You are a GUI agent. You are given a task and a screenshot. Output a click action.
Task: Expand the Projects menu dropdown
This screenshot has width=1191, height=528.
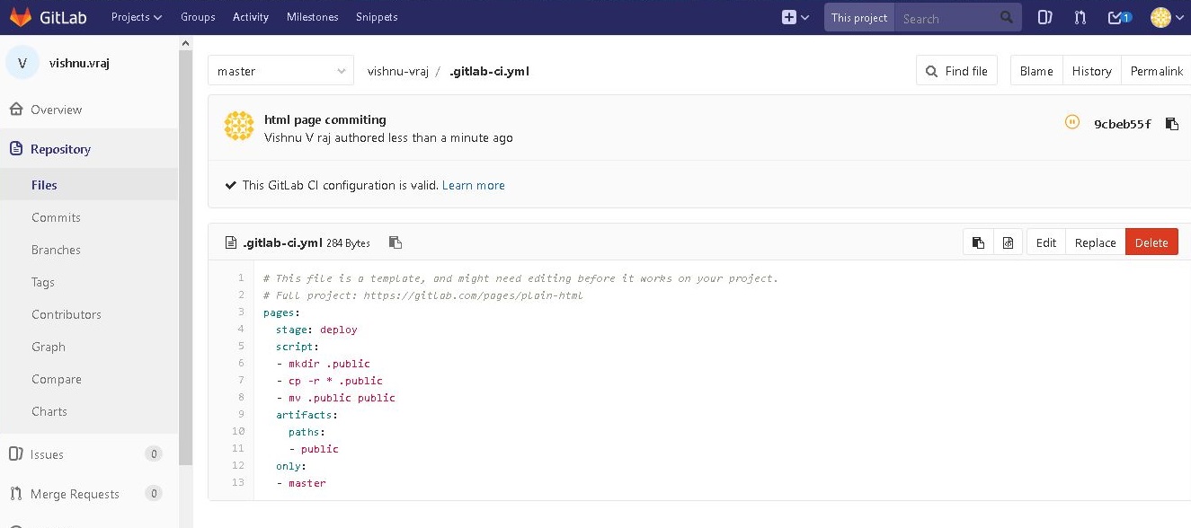coord(137,17)
